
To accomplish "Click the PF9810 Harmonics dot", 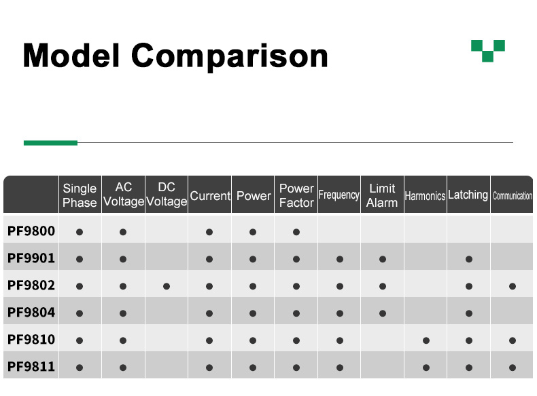I will pyautogui.click(x=426, y=340).
